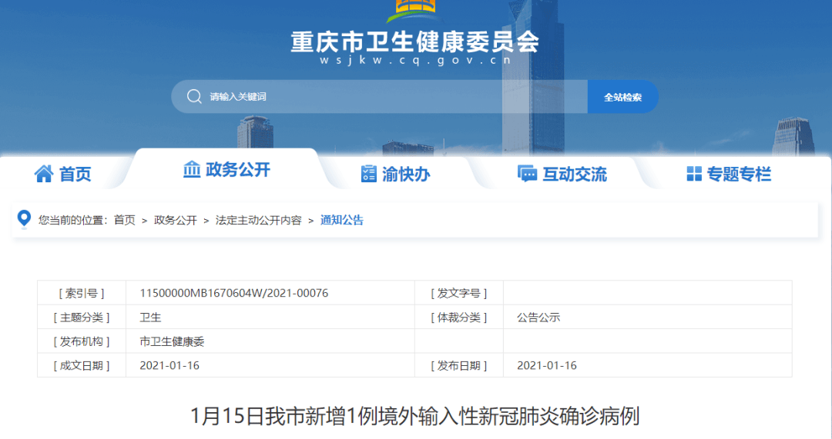Click the 主题分类 label cell

[x=81, y=318]
